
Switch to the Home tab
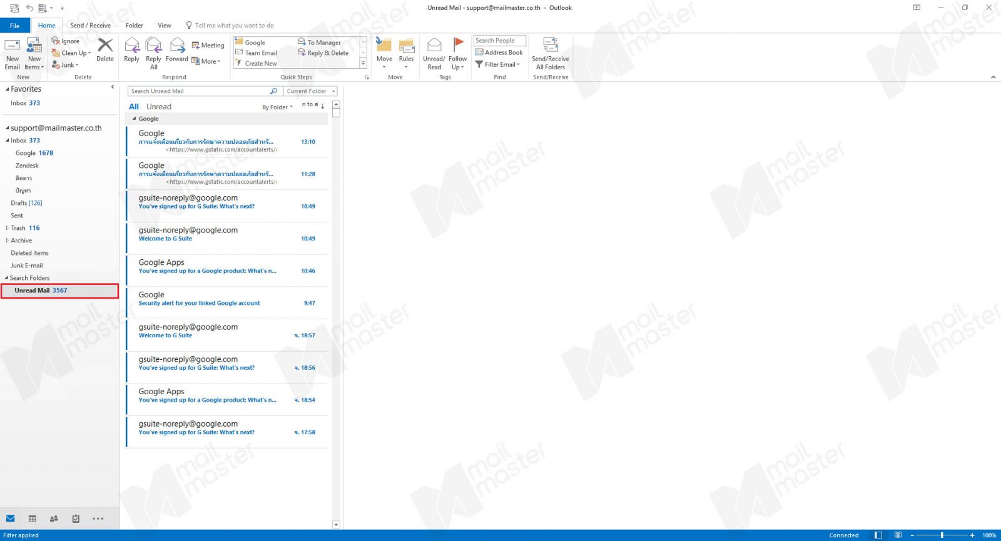click(x=46, y=26)
